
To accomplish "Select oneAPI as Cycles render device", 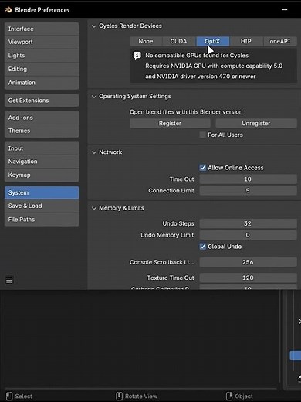I will (280, 42).
